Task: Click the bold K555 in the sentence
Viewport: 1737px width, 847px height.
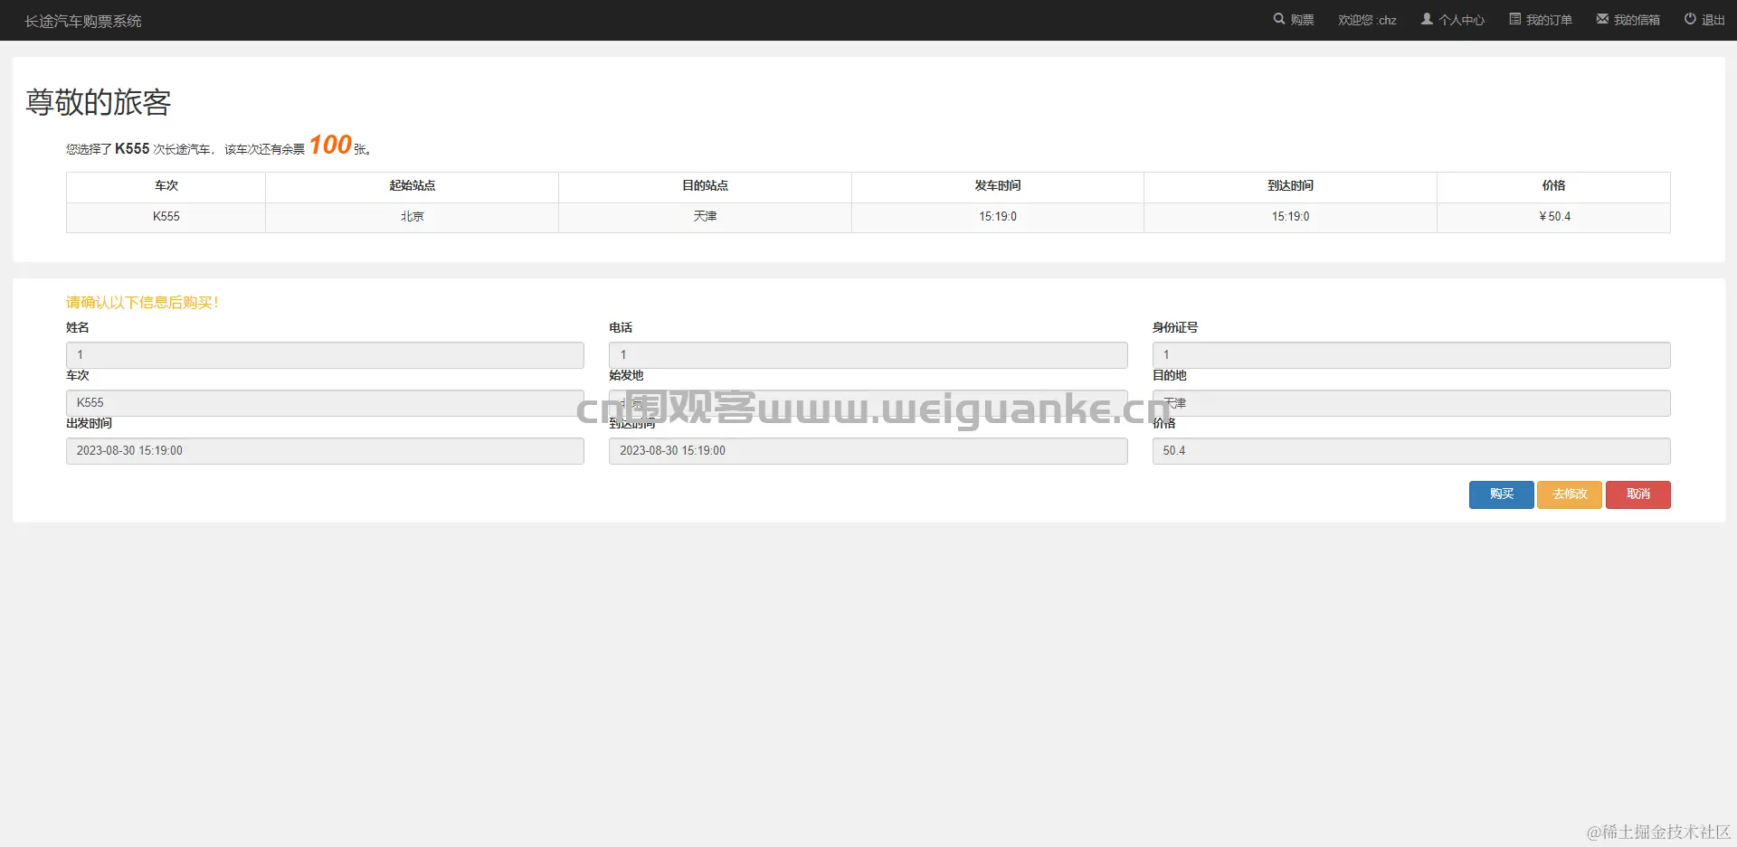Action: (132, 148)
